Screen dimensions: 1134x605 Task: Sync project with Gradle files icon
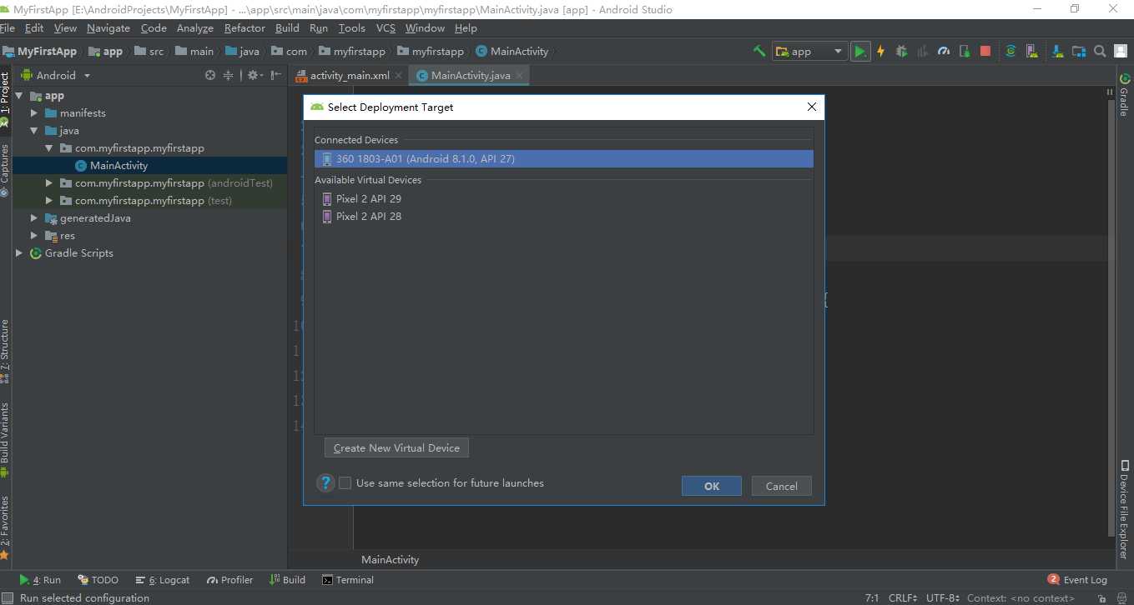tap(1011, 51)
